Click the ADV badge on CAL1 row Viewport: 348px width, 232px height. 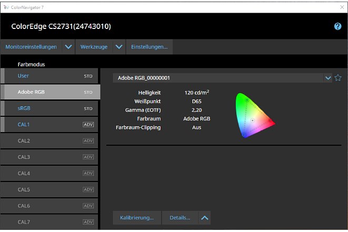88,125
